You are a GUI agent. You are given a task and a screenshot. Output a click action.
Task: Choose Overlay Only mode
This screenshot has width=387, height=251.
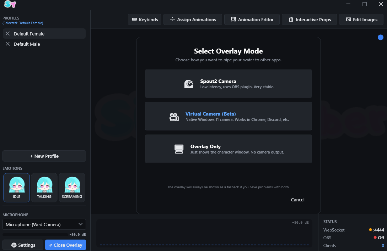coord(228,149)
